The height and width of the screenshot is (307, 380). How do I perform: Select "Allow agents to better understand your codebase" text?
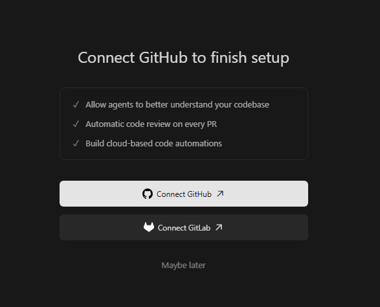click(x=177, y=105)
